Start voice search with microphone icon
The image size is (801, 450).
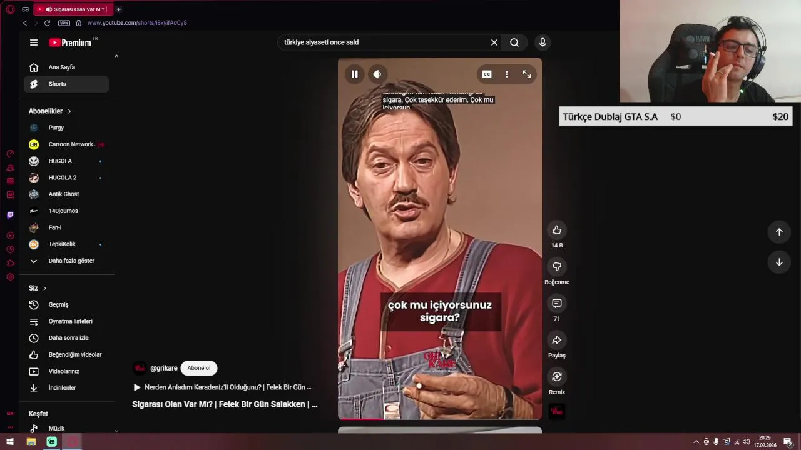coord(543,42)
